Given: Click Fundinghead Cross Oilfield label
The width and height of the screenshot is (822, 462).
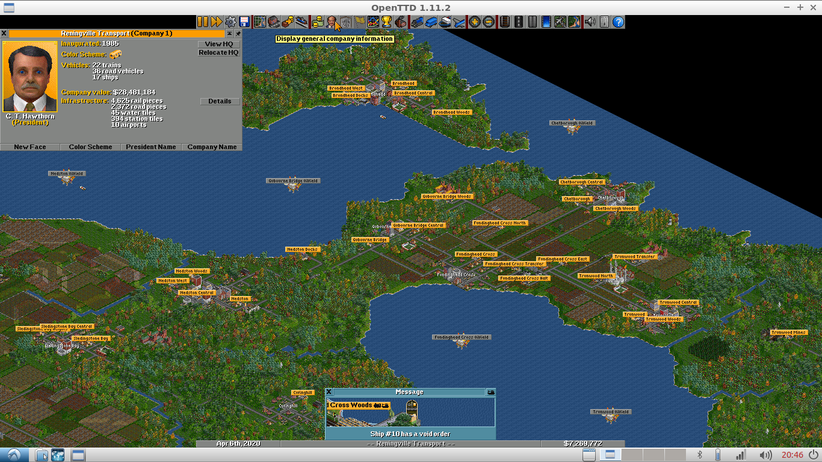Looking at the screenshot, I should point(462,337).
